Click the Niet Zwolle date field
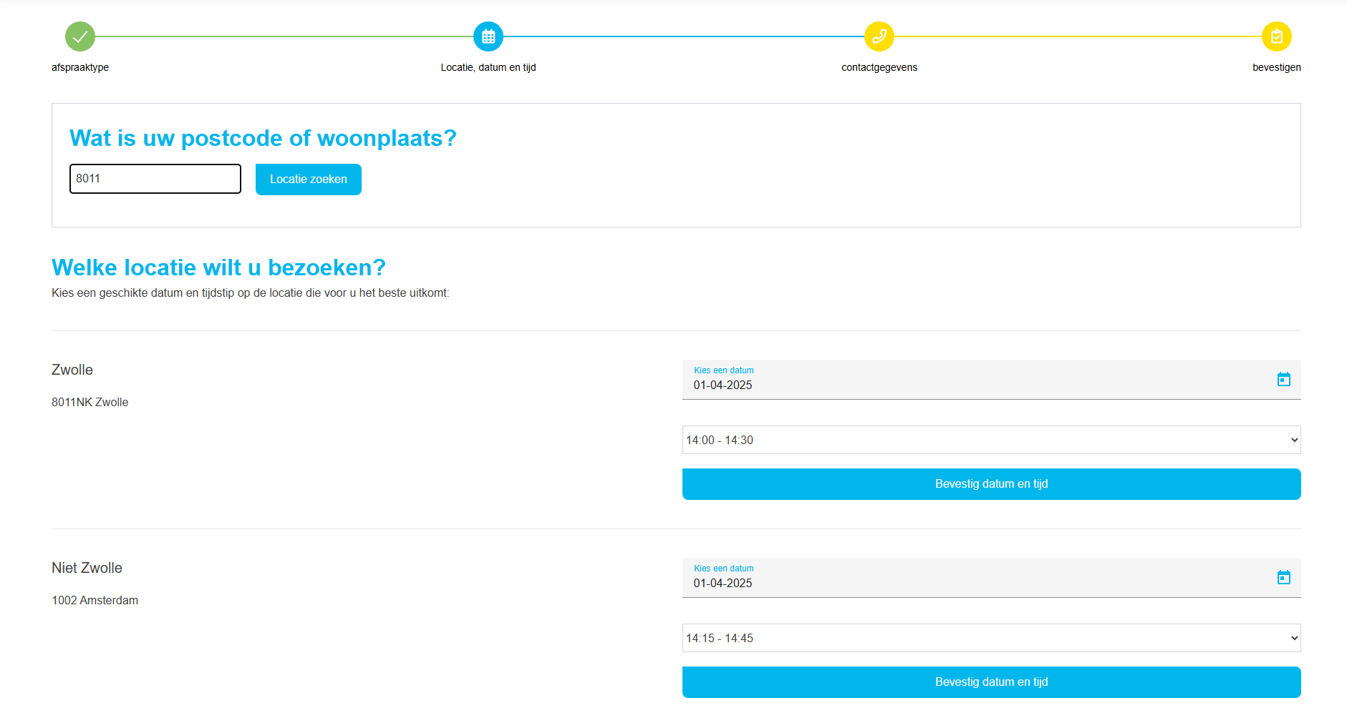 pyautogui.click(x=974, y=583)
